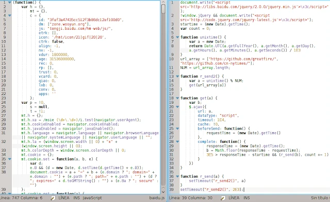Image resolution: width=330 pixels, height=202 pixels.
Task: Toggle INS insert mode in right pane status bar
Action: tap(246, 198)
